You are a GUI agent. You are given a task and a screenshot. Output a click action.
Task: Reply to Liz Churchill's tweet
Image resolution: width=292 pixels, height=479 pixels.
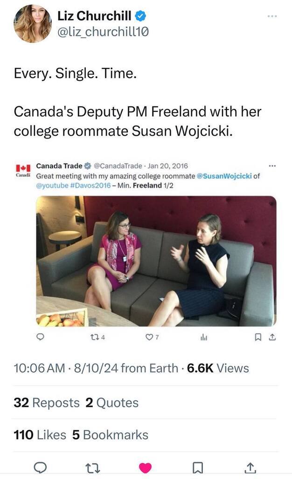[41, 467]
